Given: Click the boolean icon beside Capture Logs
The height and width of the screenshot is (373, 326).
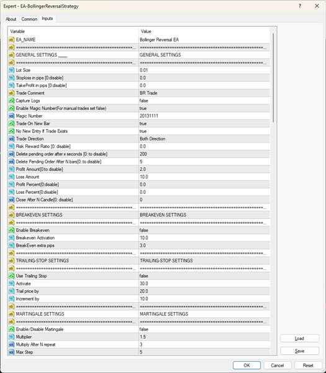Looking at the screenshot, I should tap(11, 101).
